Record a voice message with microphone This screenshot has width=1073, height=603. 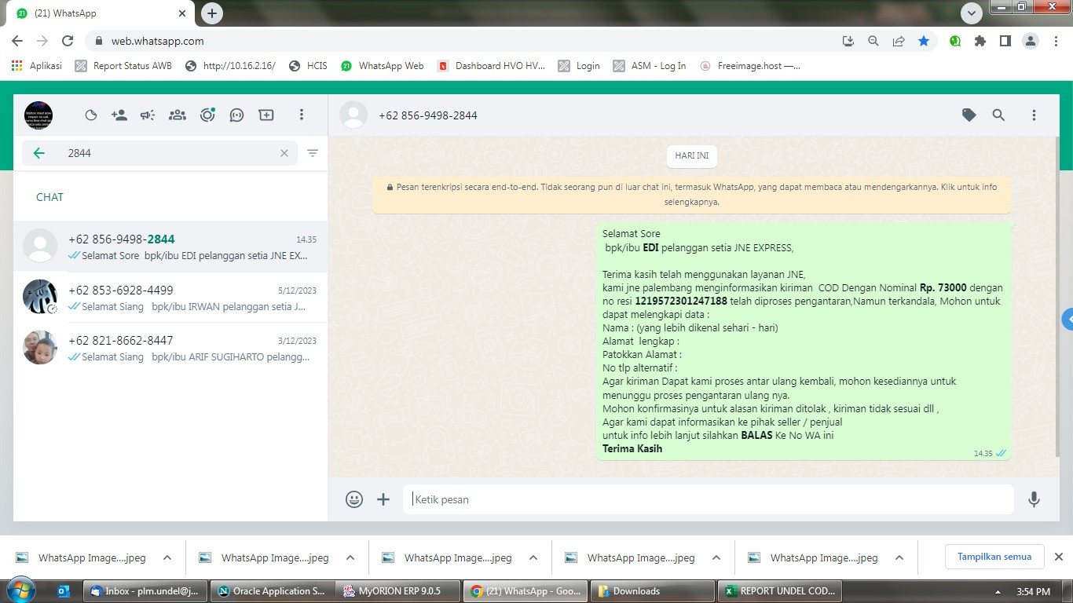[x=1034, y=499]
